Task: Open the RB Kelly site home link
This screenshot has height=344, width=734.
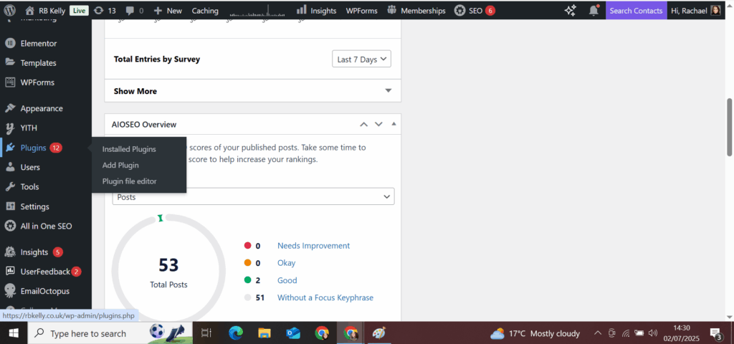Action: [x=45, y=10]
